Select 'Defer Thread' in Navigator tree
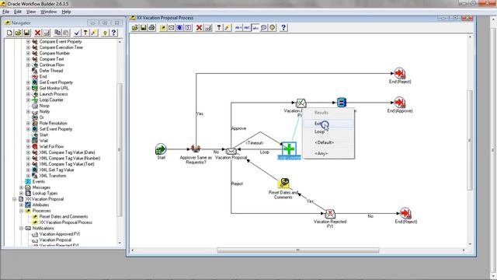Image resolution: width=497 pixels, height=280 pixels. [51, 71]
